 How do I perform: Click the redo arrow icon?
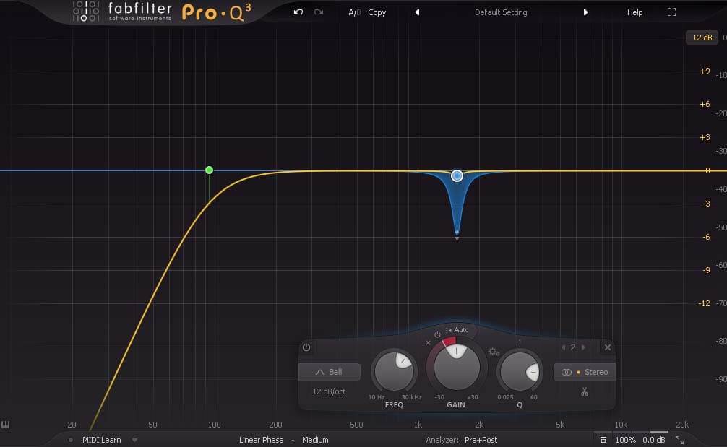(x=317, y=12)
